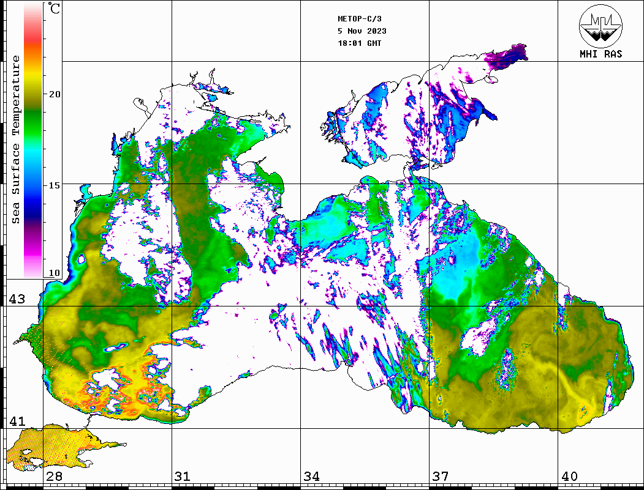The width and height of the screenshot is (644, 490).
Task: Click longitude label '40'
Action: pos(569,477)
